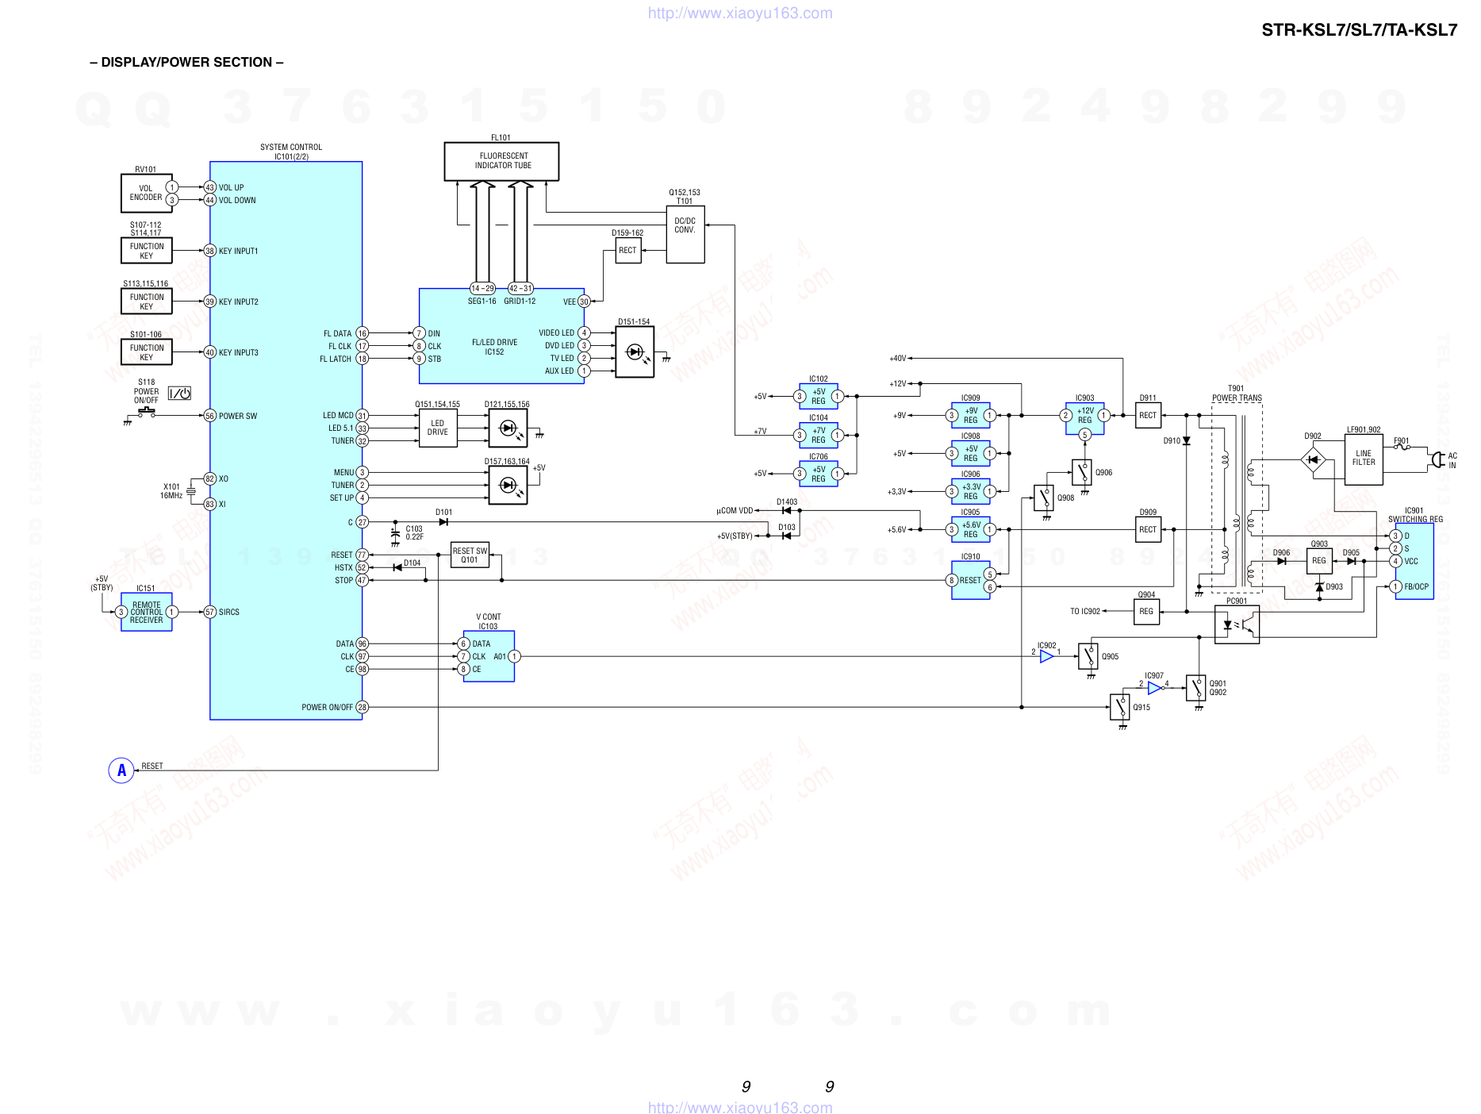The image size is (1481, 1114).
Task: Select the FLUORESCENT INDICATOR TUBE block
Action: pos(501,162)
